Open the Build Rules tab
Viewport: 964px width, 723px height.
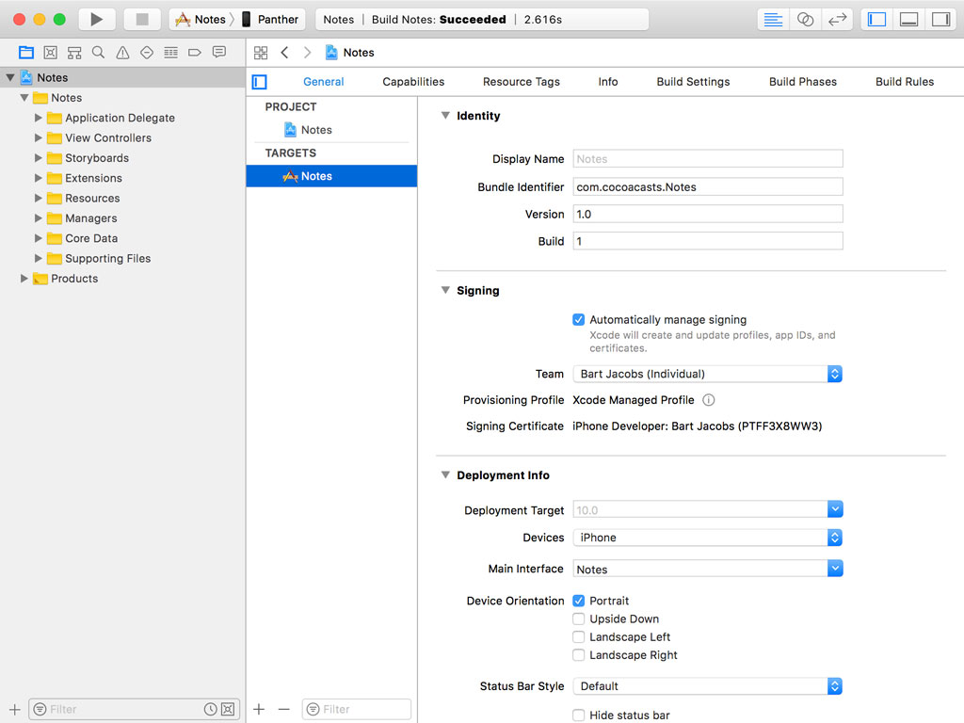click(x=905, y=82)
